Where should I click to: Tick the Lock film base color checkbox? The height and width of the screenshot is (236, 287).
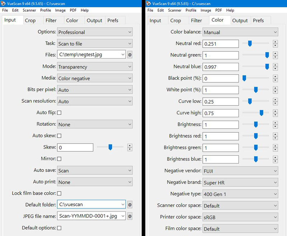pos(60,193)
